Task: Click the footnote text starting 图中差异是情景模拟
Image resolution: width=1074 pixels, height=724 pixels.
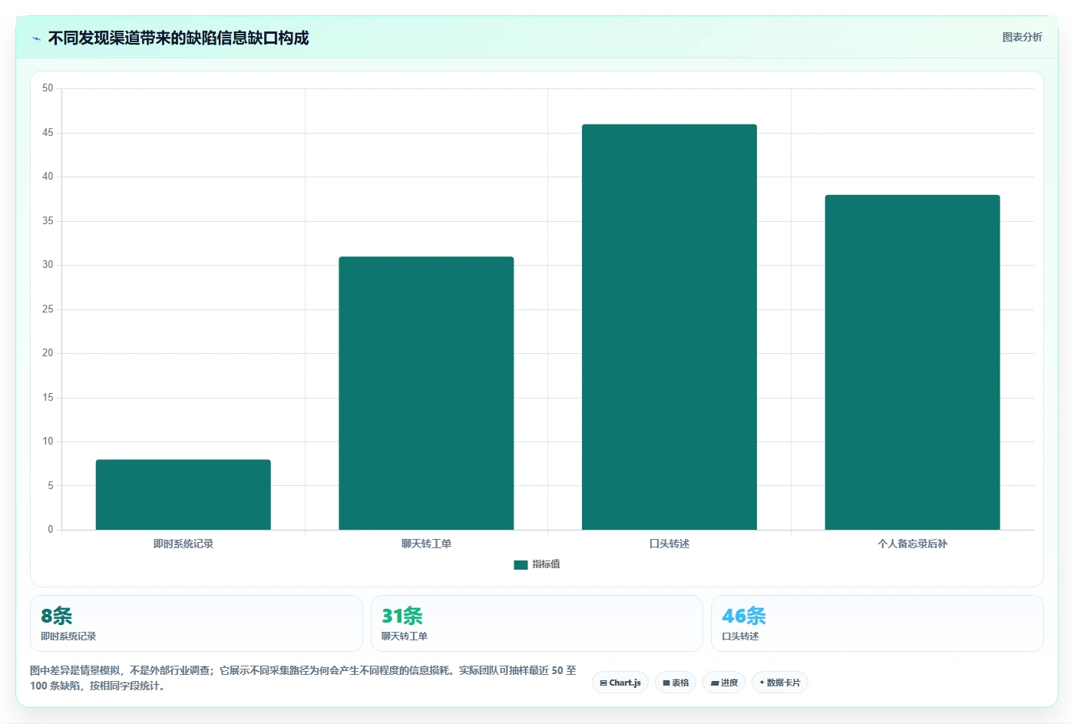Action: (x=303, y=678)
